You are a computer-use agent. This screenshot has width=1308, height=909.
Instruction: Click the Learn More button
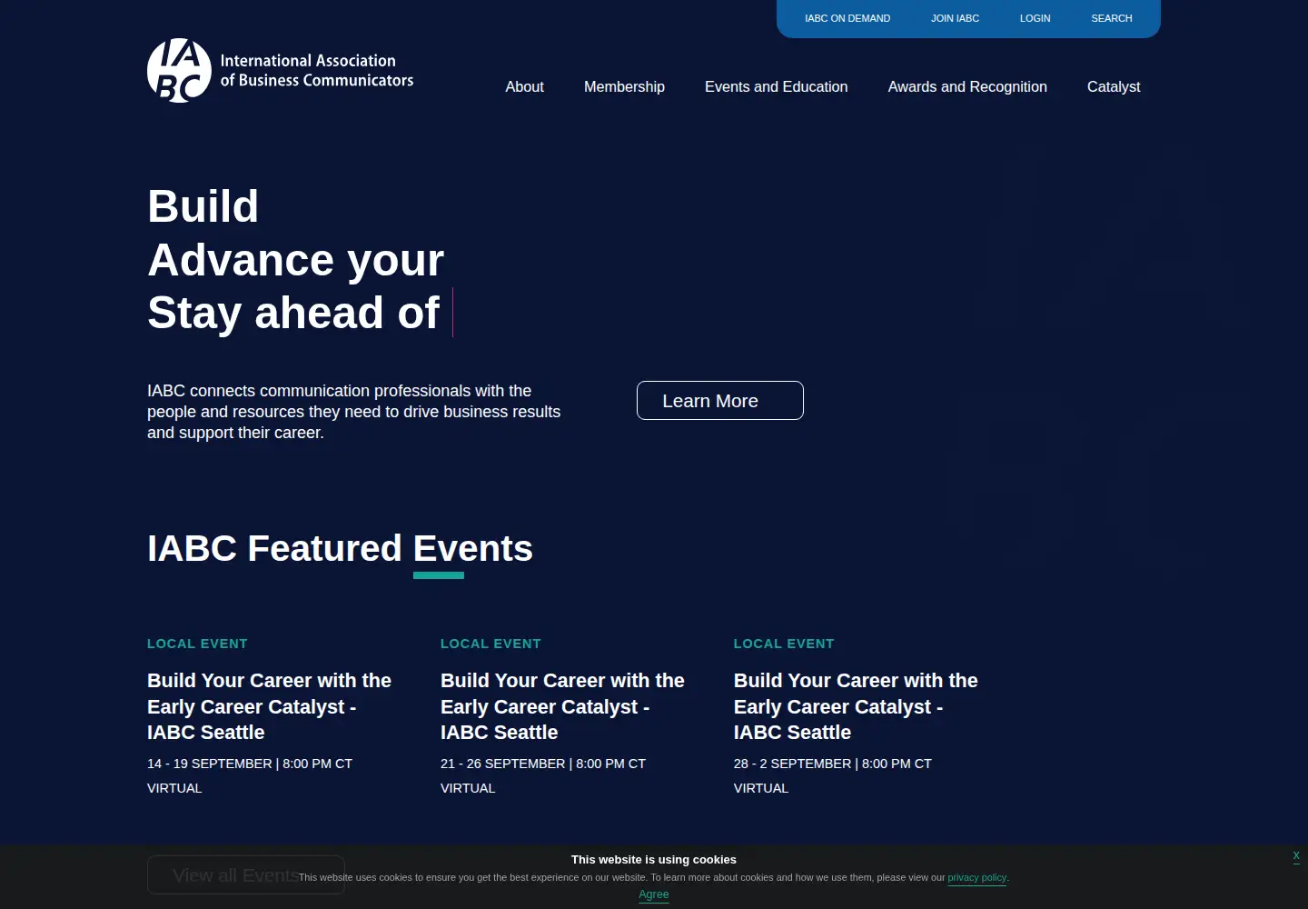tap(720, 401)
